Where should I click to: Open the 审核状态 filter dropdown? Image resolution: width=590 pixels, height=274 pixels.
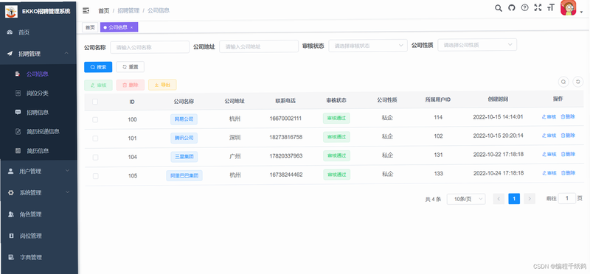[x=368, y=45]
